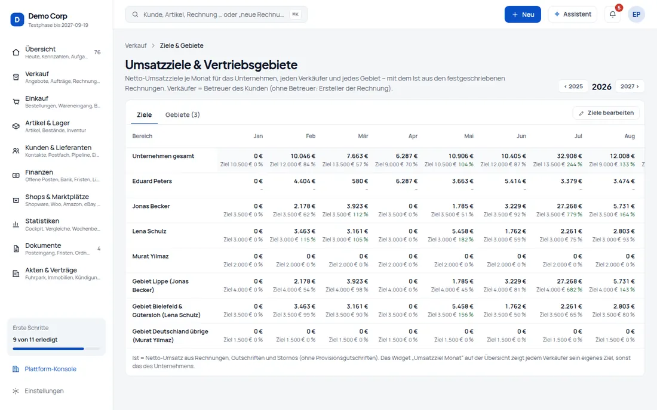Click 'Lena Schulz' row label

click(x=149, y=232)
